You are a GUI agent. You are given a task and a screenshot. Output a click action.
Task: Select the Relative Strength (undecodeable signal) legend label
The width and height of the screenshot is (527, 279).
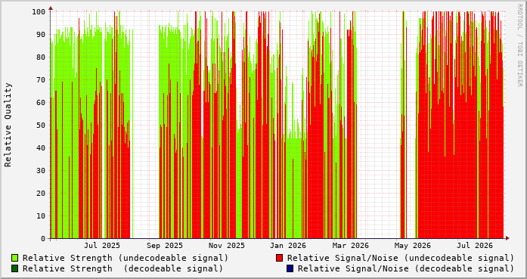point(126,258)
